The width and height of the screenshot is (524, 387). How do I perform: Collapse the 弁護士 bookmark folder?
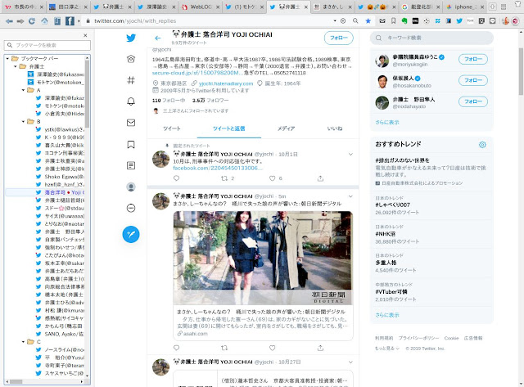point(16,66)
